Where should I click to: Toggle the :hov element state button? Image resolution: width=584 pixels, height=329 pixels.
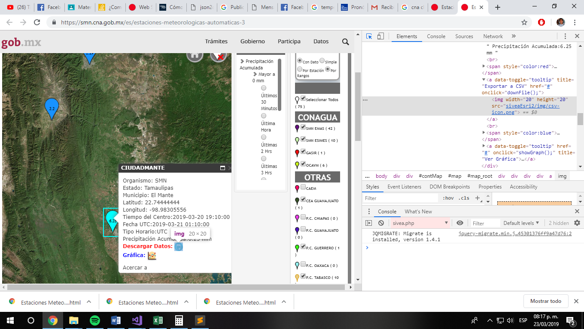click(x=448, y=198)
